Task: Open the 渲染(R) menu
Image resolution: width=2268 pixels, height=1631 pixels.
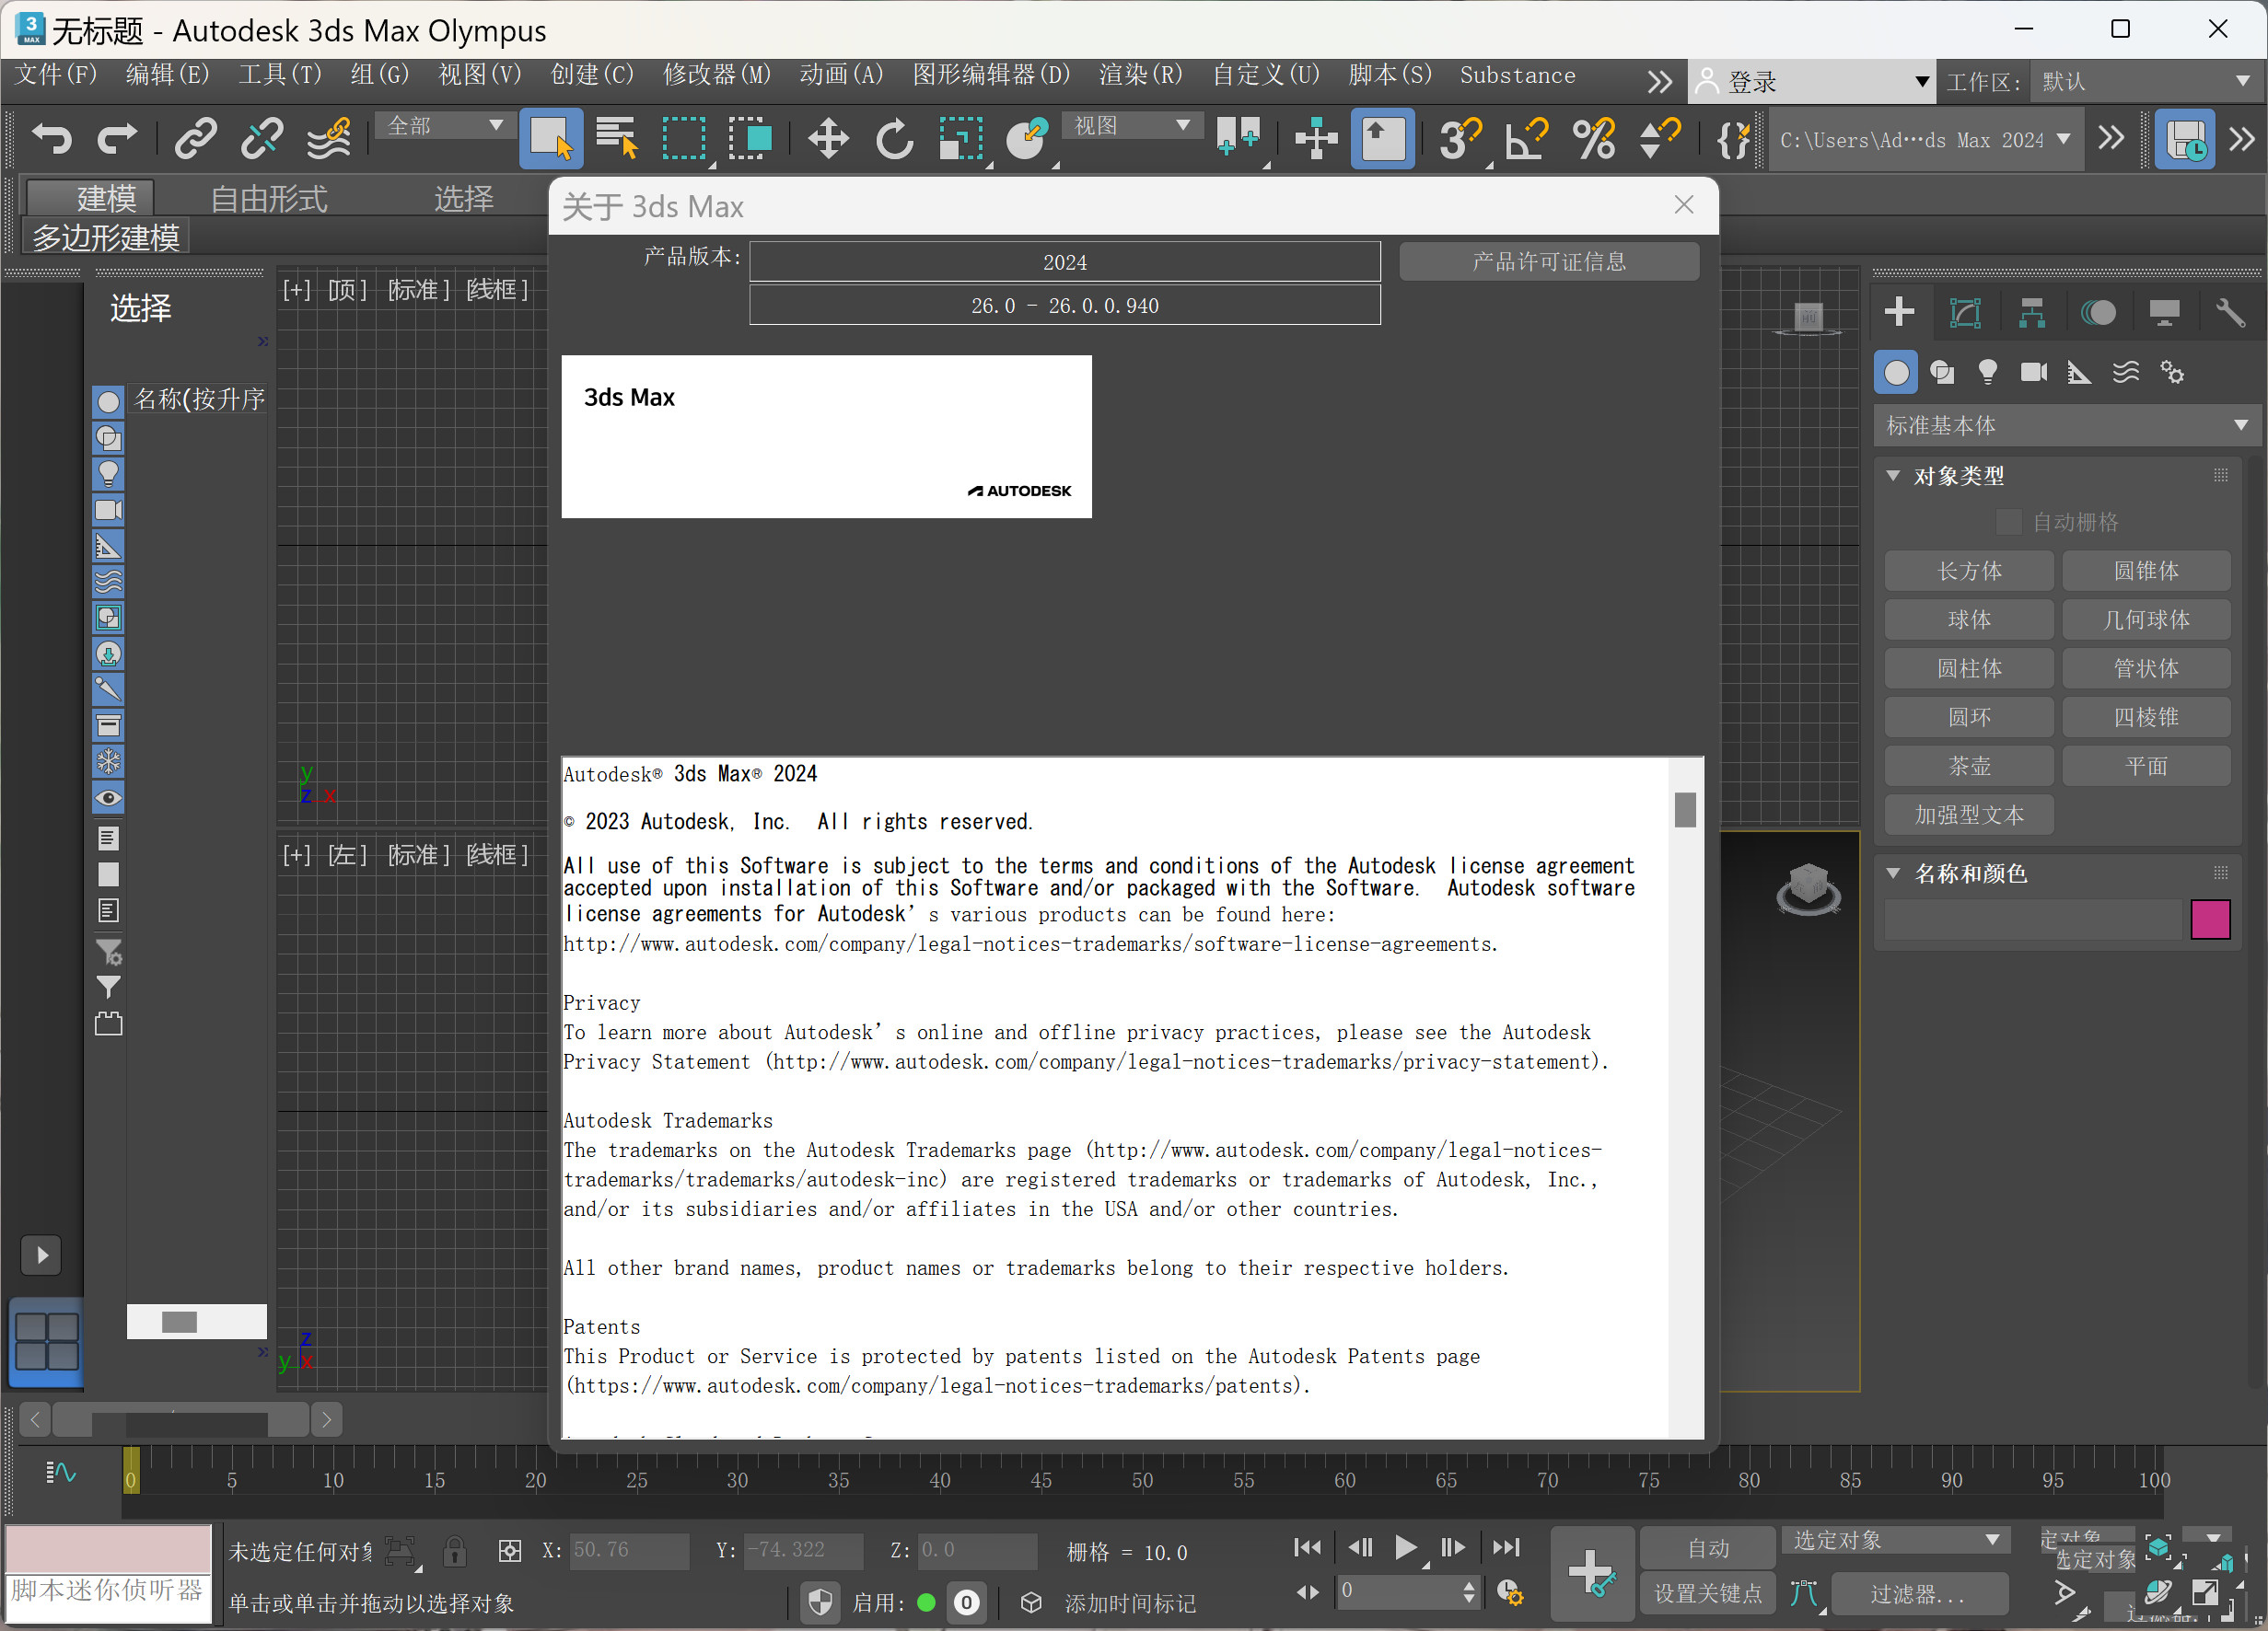Action: [x=1140, y=75]
